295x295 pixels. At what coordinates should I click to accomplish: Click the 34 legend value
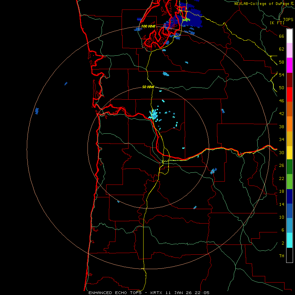click(x=282, y=140)
